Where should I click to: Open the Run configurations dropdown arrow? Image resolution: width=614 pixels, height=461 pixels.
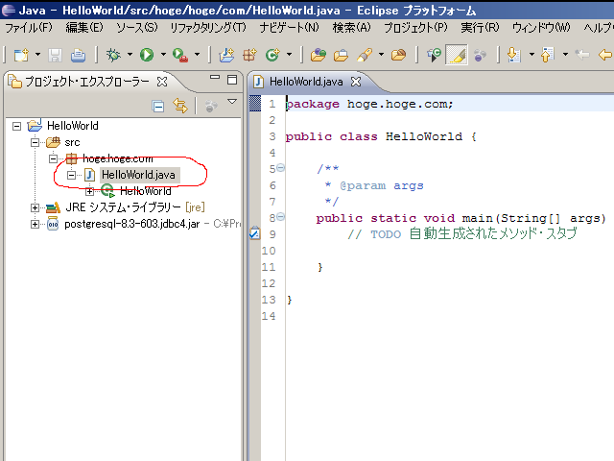click(163, 55)
